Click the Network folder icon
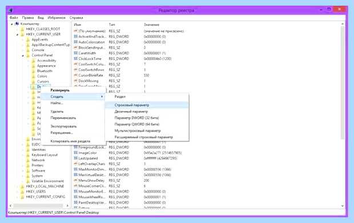Screen dimensions: 354x223 pyautogui.click(x=28, y=160)
